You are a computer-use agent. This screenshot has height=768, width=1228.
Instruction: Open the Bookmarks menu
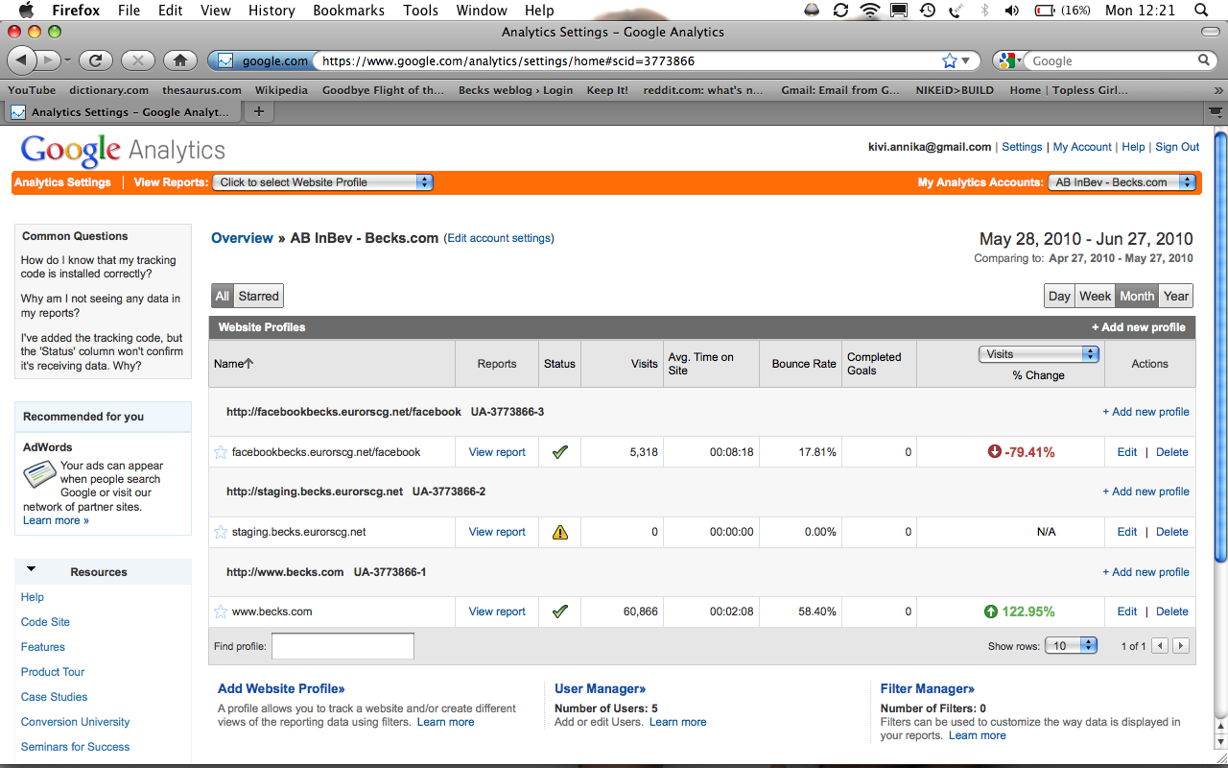[x=348, y=10]
